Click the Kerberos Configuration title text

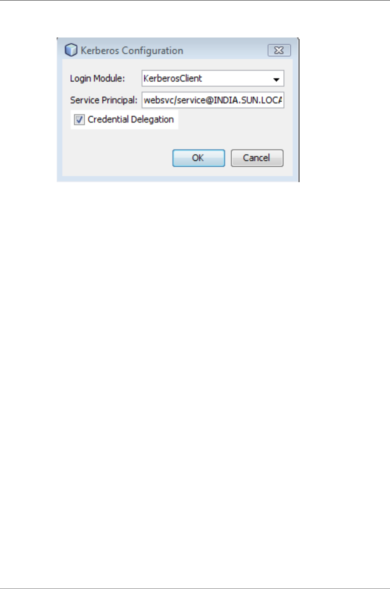[x=132, y=50]
